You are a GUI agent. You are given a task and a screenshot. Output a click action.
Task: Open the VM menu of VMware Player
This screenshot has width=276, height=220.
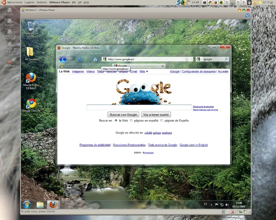[79, 2]
